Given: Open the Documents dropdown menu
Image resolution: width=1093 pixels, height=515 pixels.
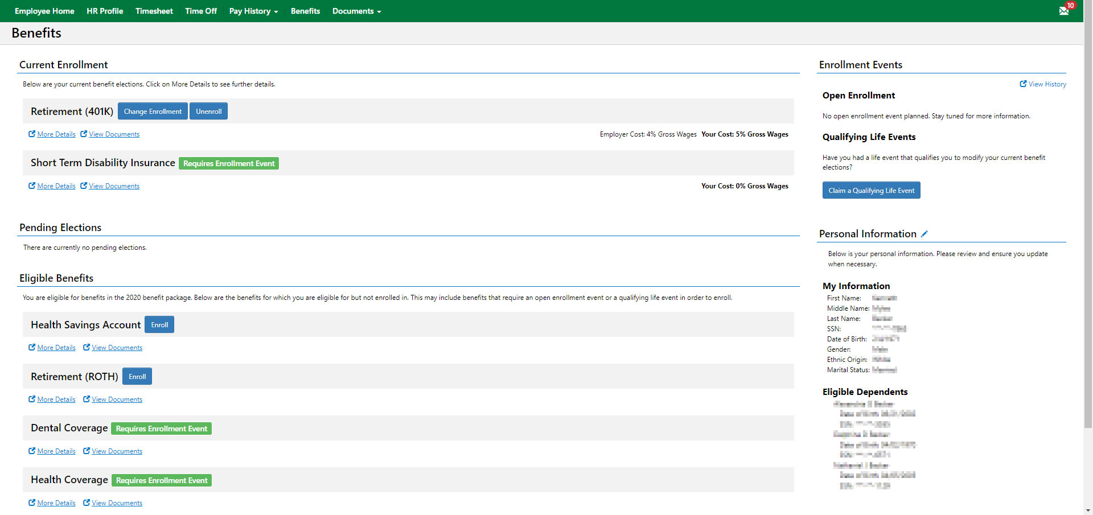Looking at the screenshot, I should [356, 11].
